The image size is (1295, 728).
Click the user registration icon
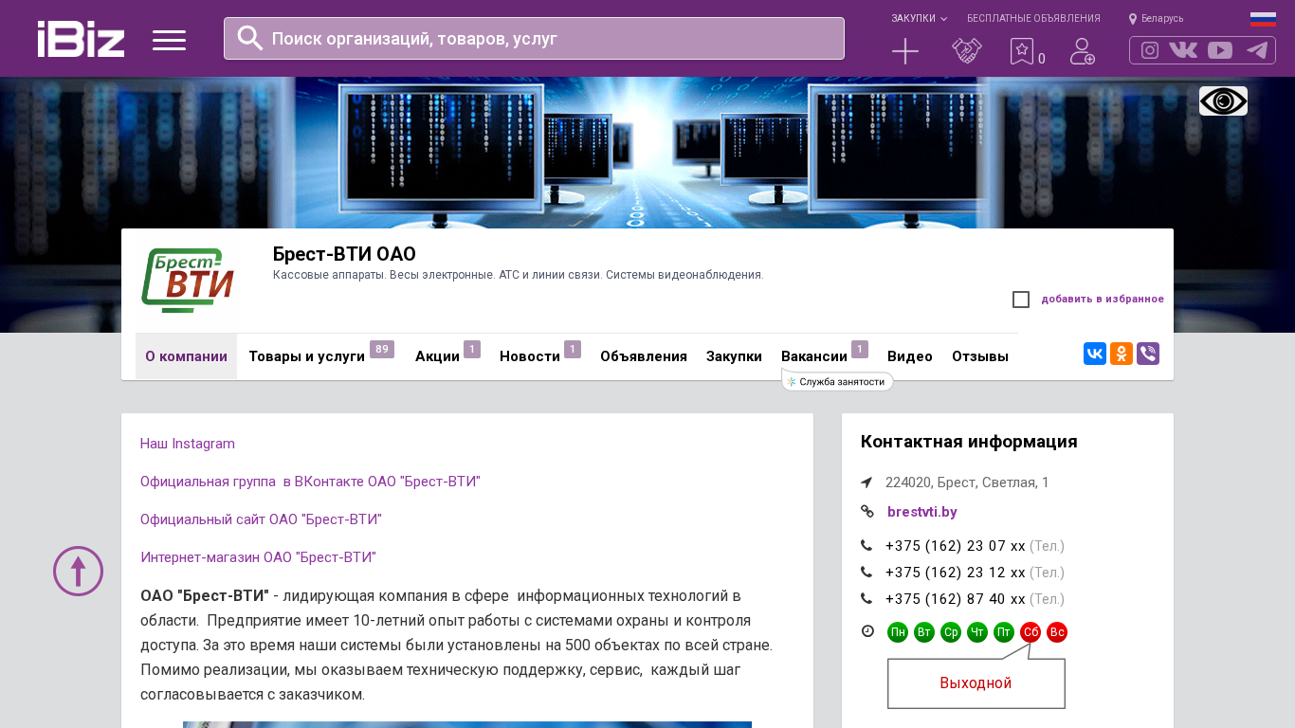tap(1083, 51)
